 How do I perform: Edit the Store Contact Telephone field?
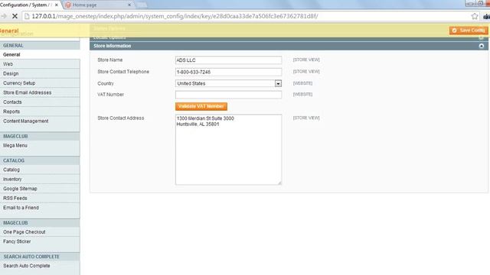(228, 72)
